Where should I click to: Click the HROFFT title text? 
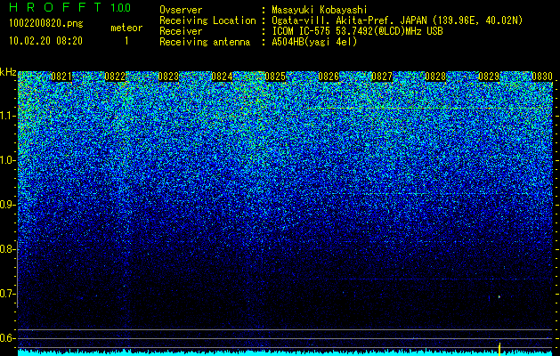pyautogui.click(x=56, y=7)
